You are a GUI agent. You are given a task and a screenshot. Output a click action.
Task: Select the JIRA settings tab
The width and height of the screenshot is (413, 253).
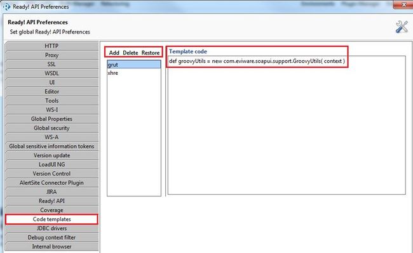click(x=51, y=191)
